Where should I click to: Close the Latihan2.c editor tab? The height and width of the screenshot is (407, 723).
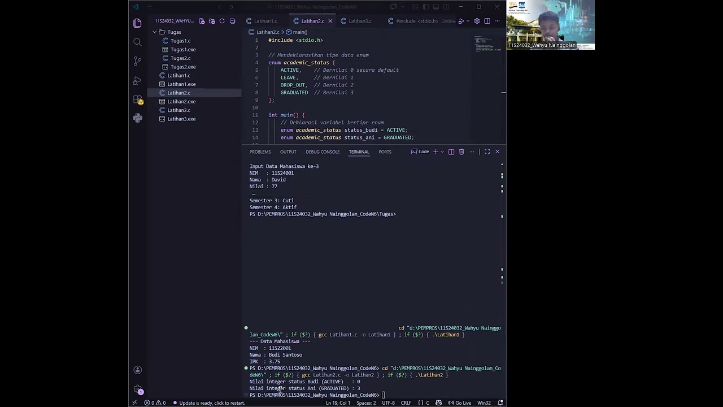(x=330, y=21)
